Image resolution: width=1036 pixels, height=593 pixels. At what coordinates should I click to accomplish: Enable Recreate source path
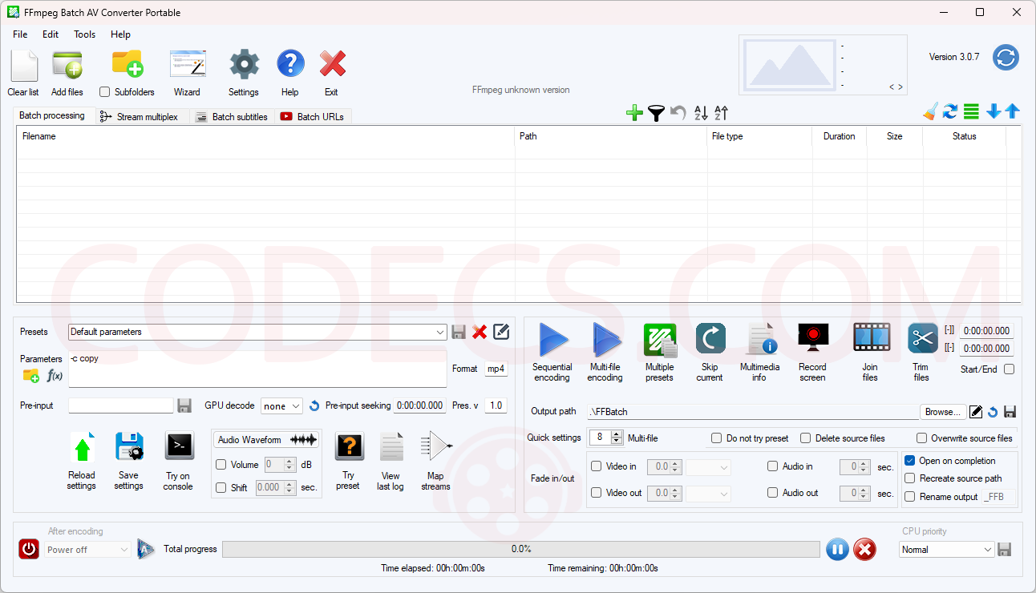click(910, 478)
